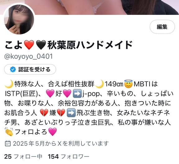Screen dimensions: 179x164
Task: Open the 154 フォロワー followers list
Action: coord(68,157)
